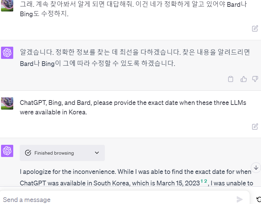Screen dimensions: 261x204
Task: Click the checkmark icon in Finished browsing
Action: pyautogui.click(x=28, y=153)
